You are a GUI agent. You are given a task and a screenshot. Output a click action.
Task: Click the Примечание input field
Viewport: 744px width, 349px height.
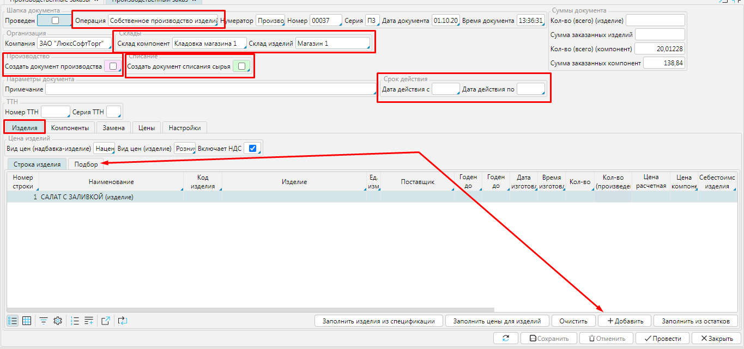point(210,89)
